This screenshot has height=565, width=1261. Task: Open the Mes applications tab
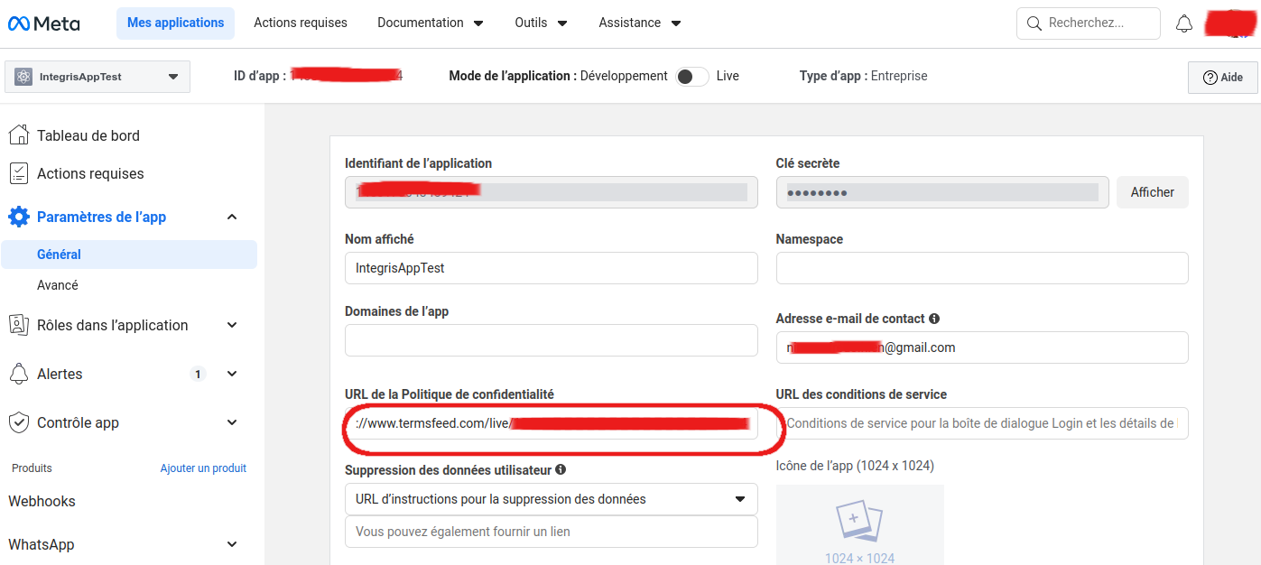[175, 23]
